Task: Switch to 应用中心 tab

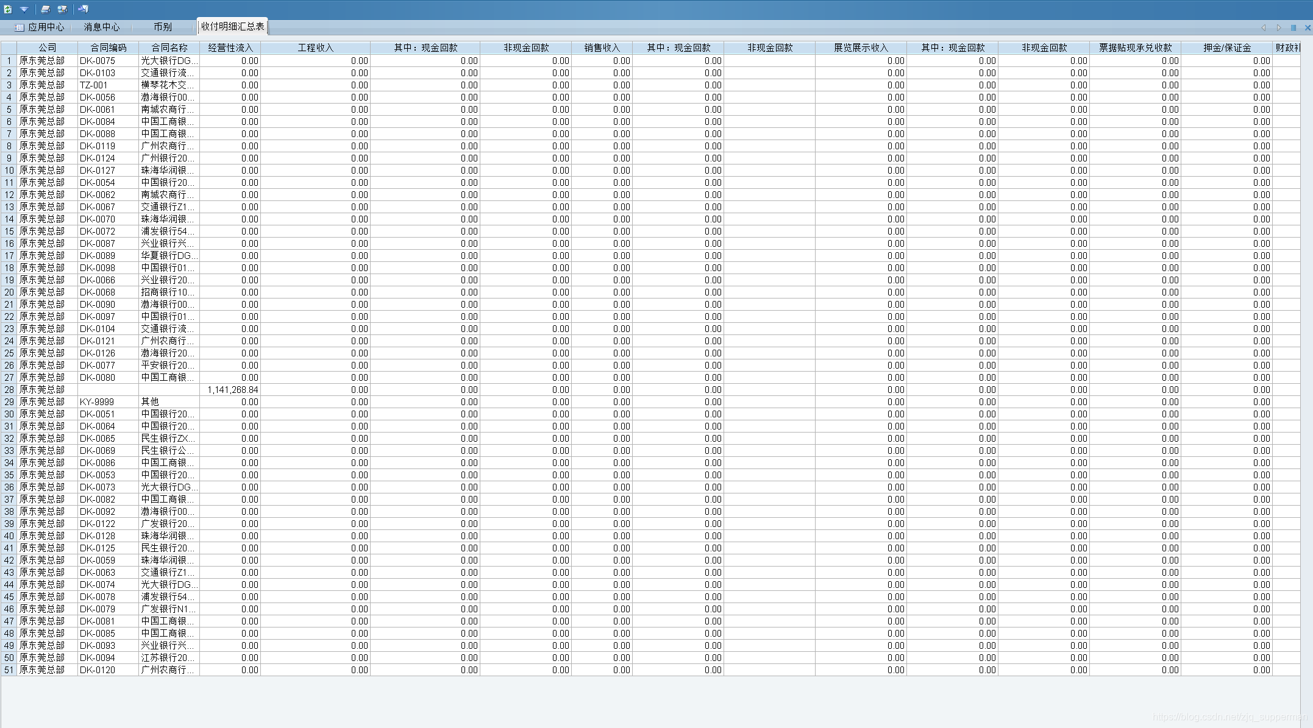Action: [40, 27]
